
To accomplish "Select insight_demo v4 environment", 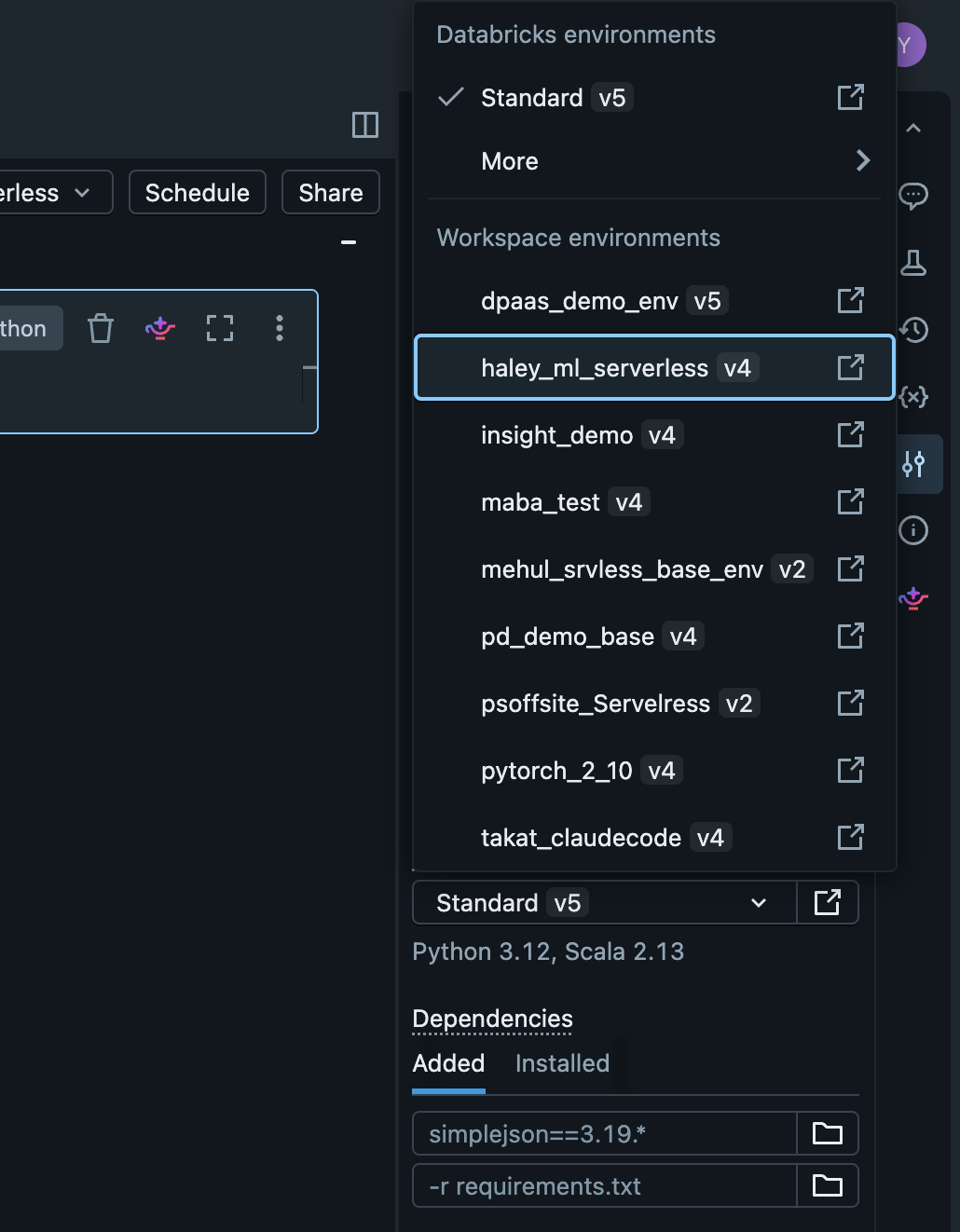I will 654,434.
